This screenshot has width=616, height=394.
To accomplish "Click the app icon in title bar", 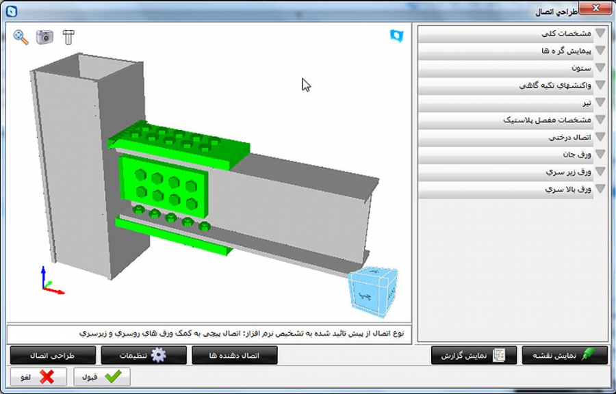I will 12,12.
